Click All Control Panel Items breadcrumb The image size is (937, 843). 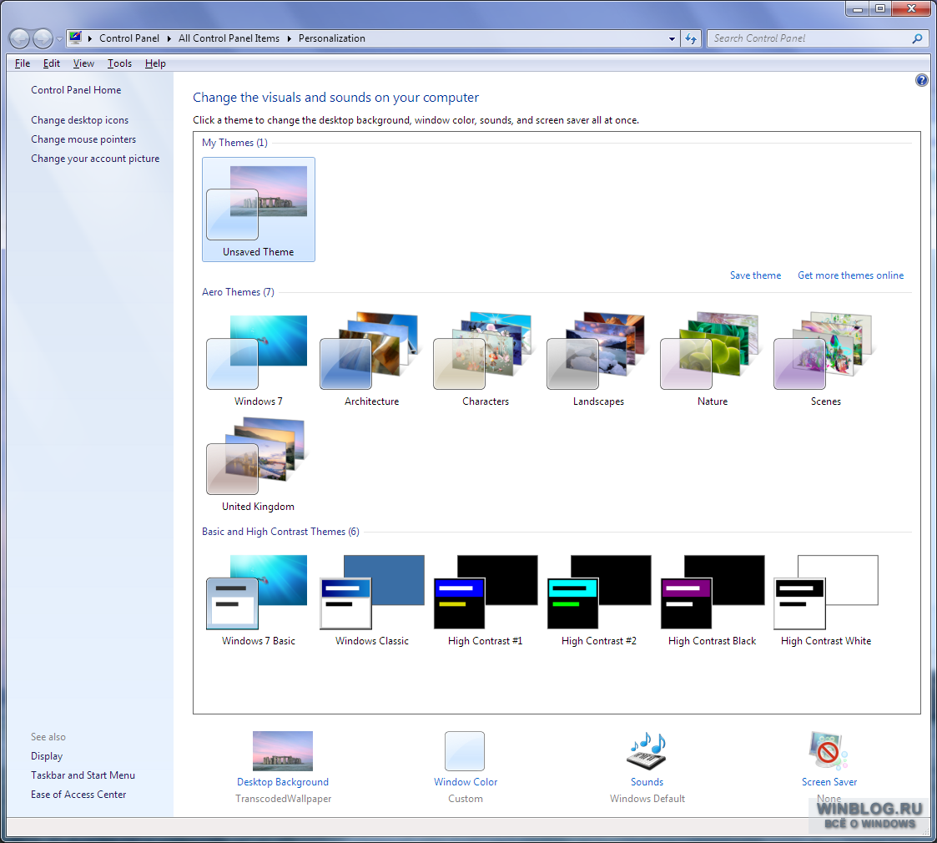(229, 38)
